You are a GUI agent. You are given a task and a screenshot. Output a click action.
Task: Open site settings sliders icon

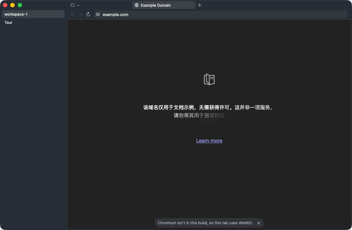coord(98,14)
